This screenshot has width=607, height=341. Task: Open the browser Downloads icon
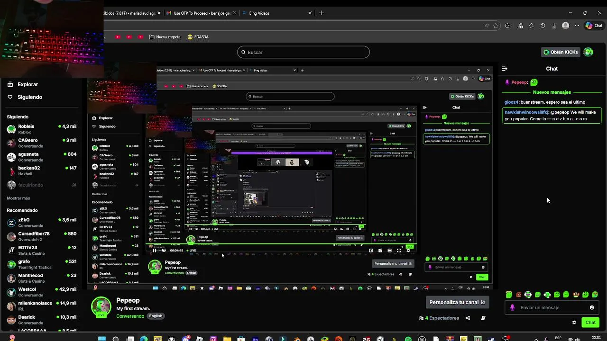554,26
